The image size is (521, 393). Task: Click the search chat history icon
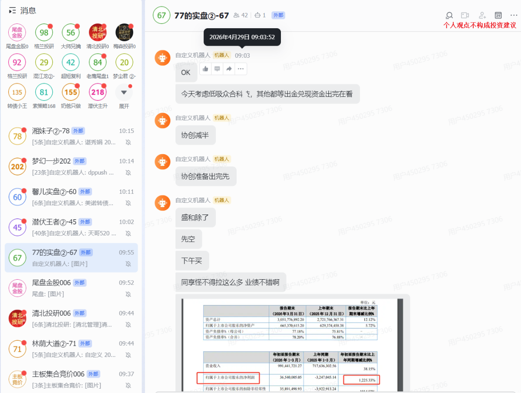coord(449,15)
